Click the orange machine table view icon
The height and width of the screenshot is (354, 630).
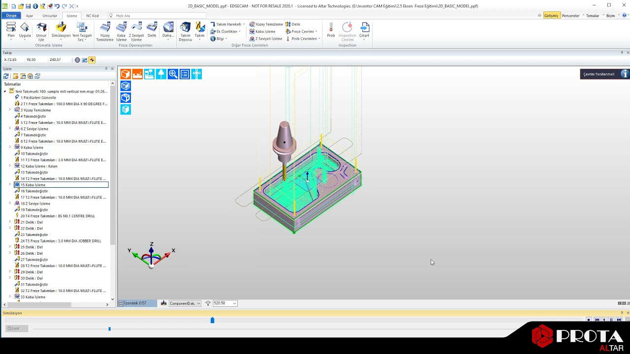coord(137,74)
